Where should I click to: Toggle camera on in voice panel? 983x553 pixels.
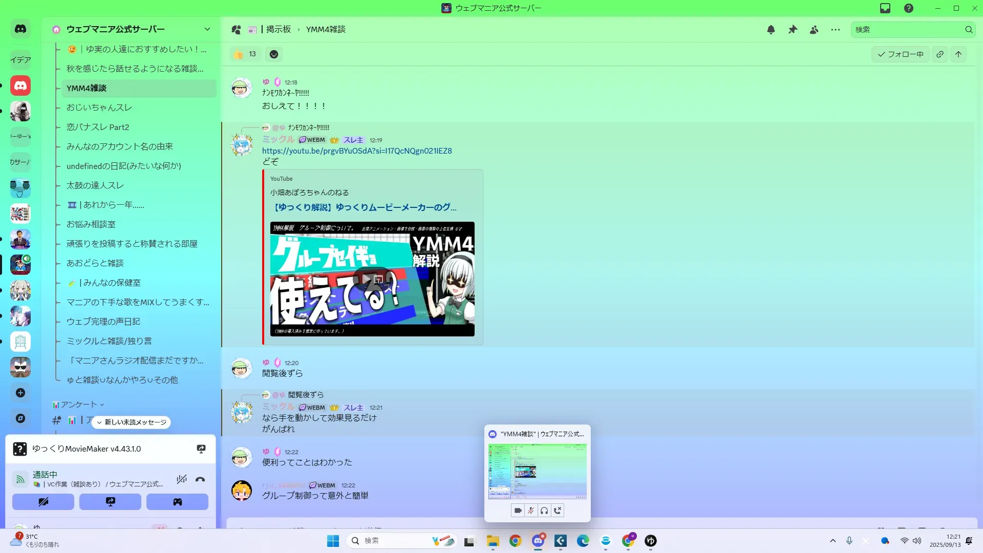(x=43, y=502)
